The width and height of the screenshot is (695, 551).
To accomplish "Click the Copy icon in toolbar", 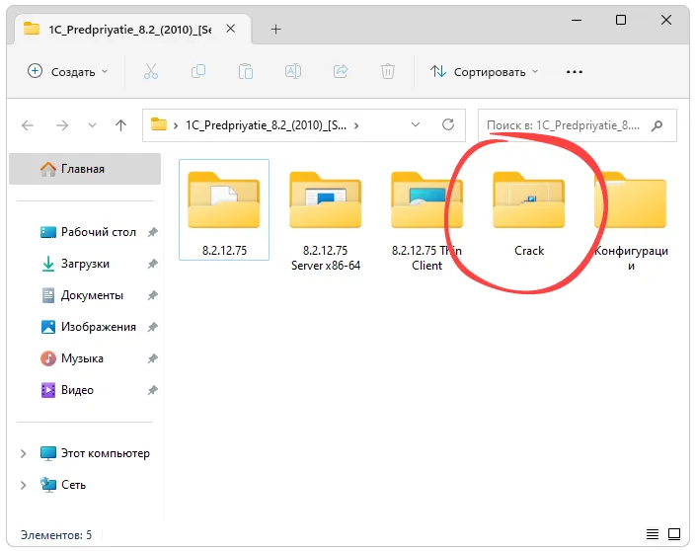I will point(198,71).
